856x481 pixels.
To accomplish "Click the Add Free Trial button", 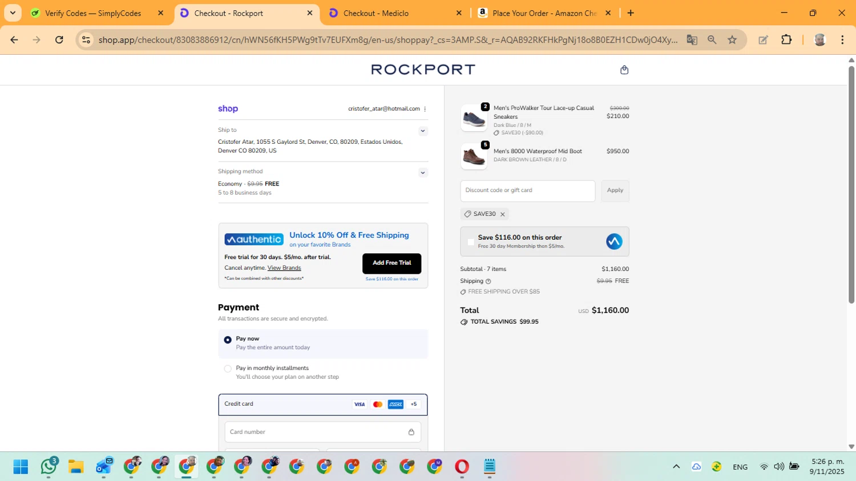I will point(392,263).
